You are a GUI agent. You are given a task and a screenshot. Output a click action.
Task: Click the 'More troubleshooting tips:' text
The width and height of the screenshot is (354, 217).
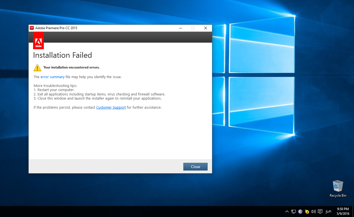[x=55, y=86]
